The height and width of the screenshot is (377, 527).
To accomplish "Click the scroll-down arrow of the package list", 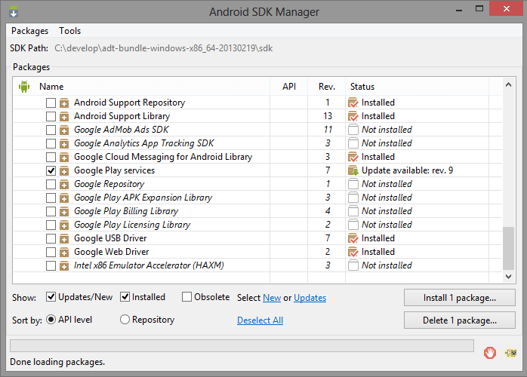I will pyautogui.click(x=509, y=276).
